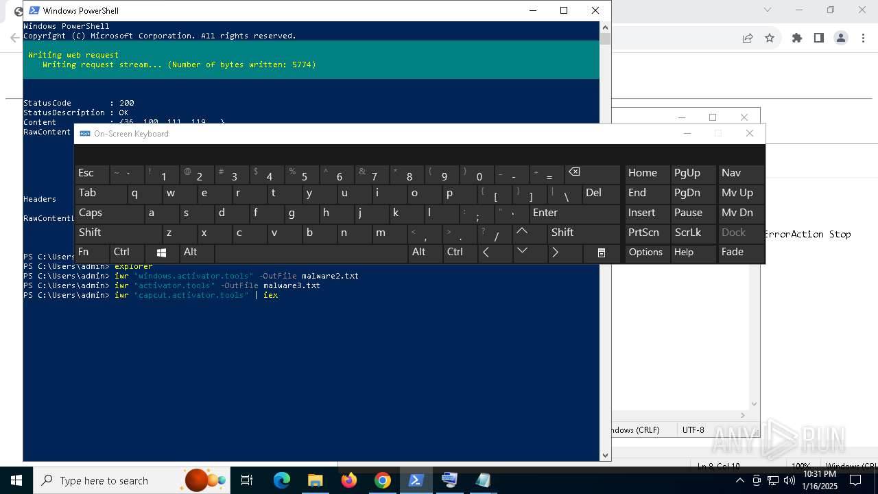
Task: Click the Pause key
Action: (693, 213)
